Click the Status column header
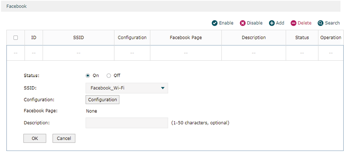The width and height of the screenshot is (344, 152). pyautogui.click(x=302, y=38)
